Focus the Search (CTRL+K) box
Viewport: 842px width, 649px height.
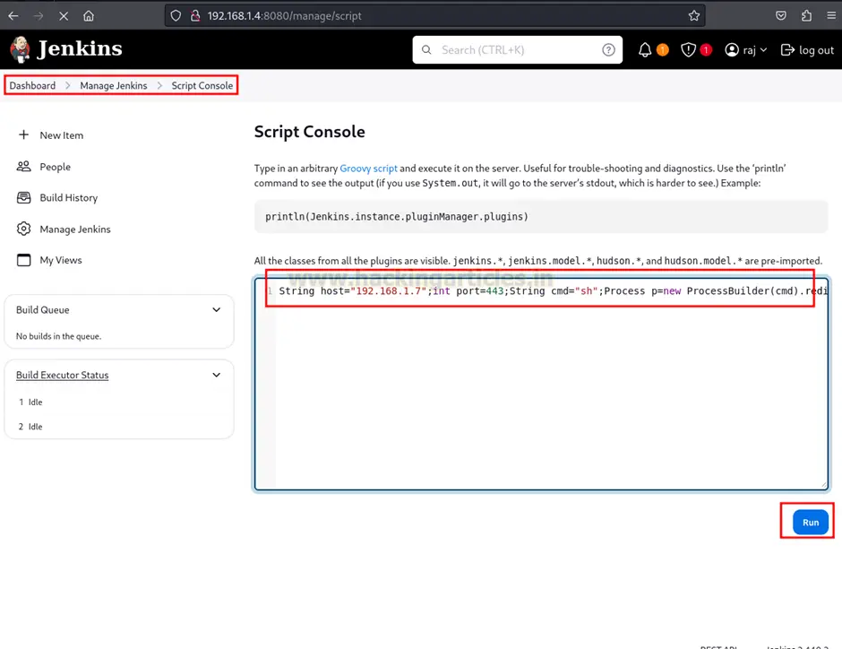517,50
